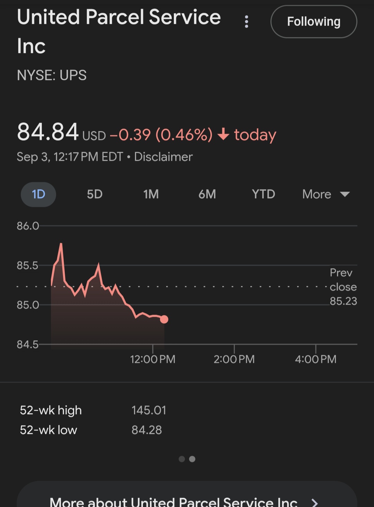Click the 52-wk high value 145.01

(149, 410)
